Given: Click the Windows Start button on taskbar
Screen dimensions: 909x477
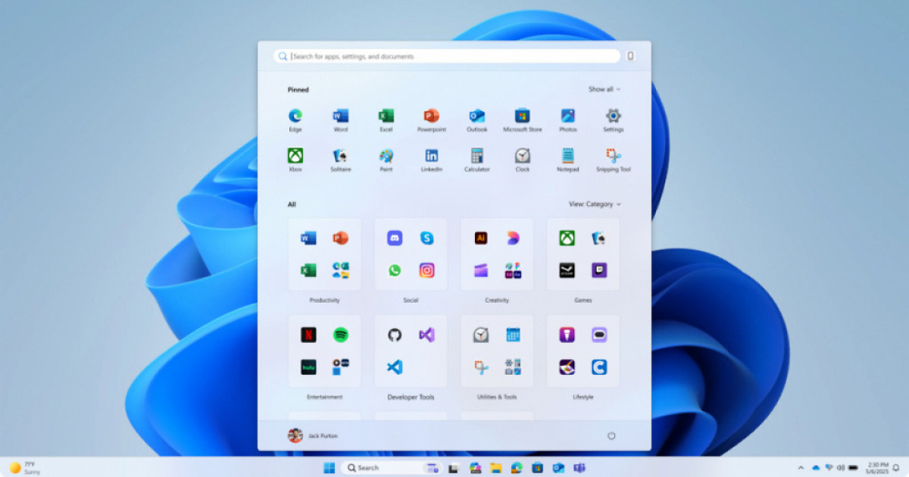Looking at the screenshot, I should click(x=330, y=468).
